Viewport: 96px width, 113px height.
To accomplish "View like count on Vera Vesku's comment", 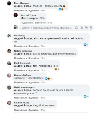I will pos(86,45).
